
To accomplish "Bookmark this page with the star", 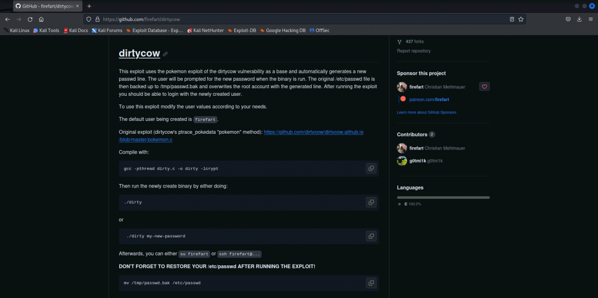I will (x=520, y=19).
